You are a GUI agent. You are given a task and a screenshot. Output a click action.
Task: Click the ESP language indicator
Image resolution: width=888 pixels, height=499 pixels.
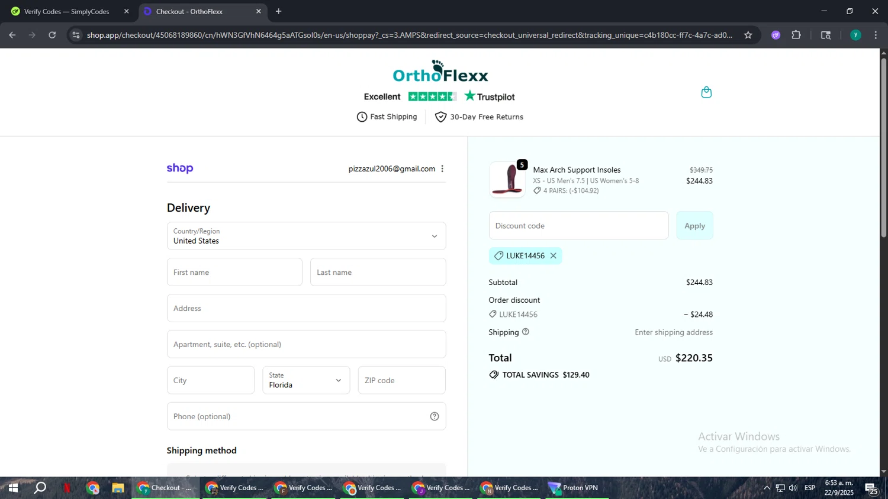tap(810, 488)
